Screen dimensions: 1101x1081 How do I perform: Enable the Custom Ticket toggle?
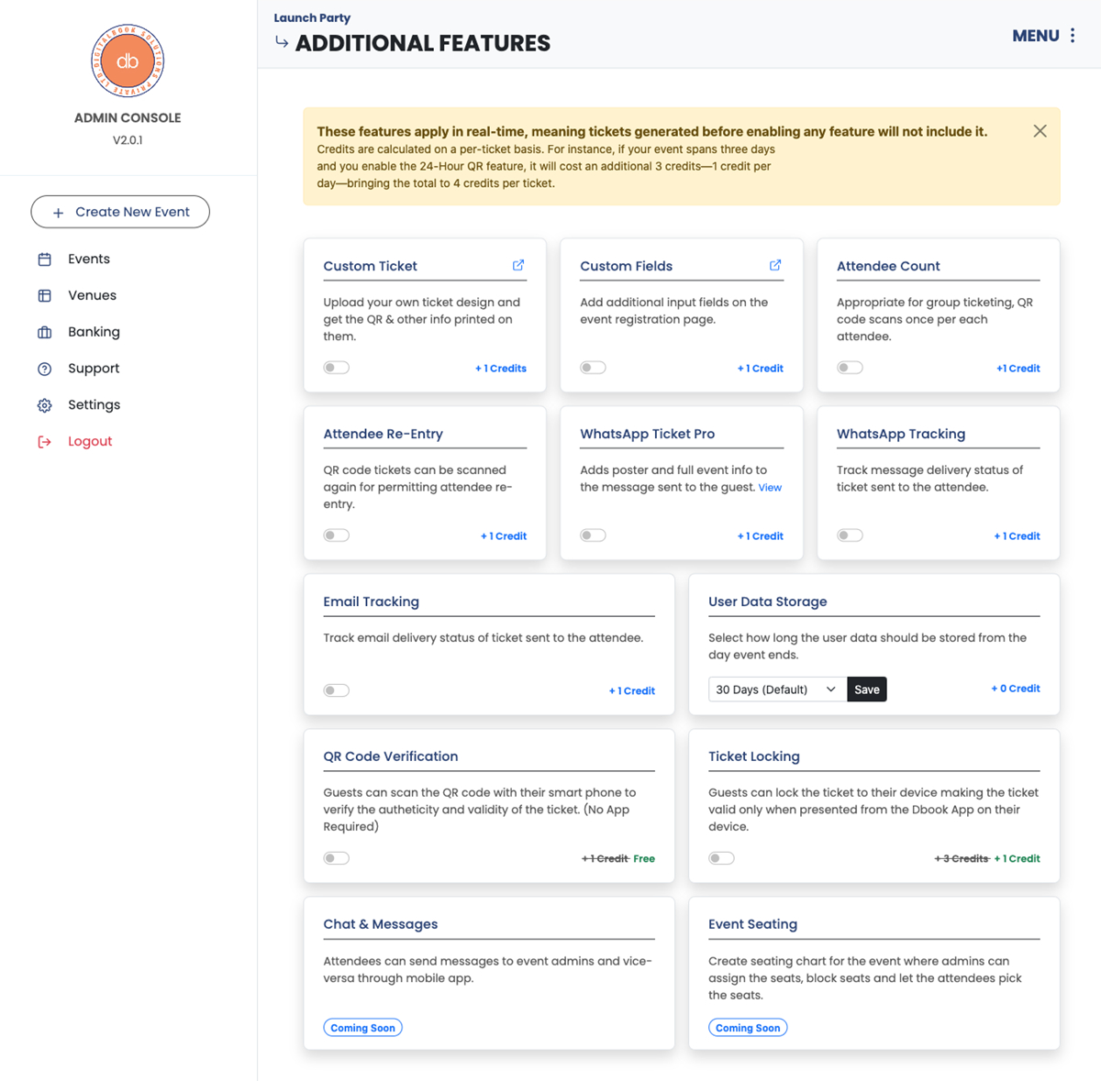337,368
